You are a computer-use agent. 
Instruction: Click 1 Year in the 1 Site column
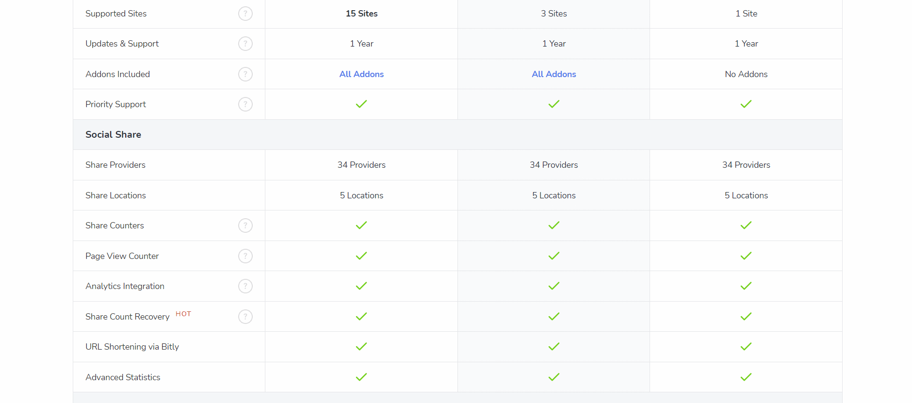click(x=746, y=44)
